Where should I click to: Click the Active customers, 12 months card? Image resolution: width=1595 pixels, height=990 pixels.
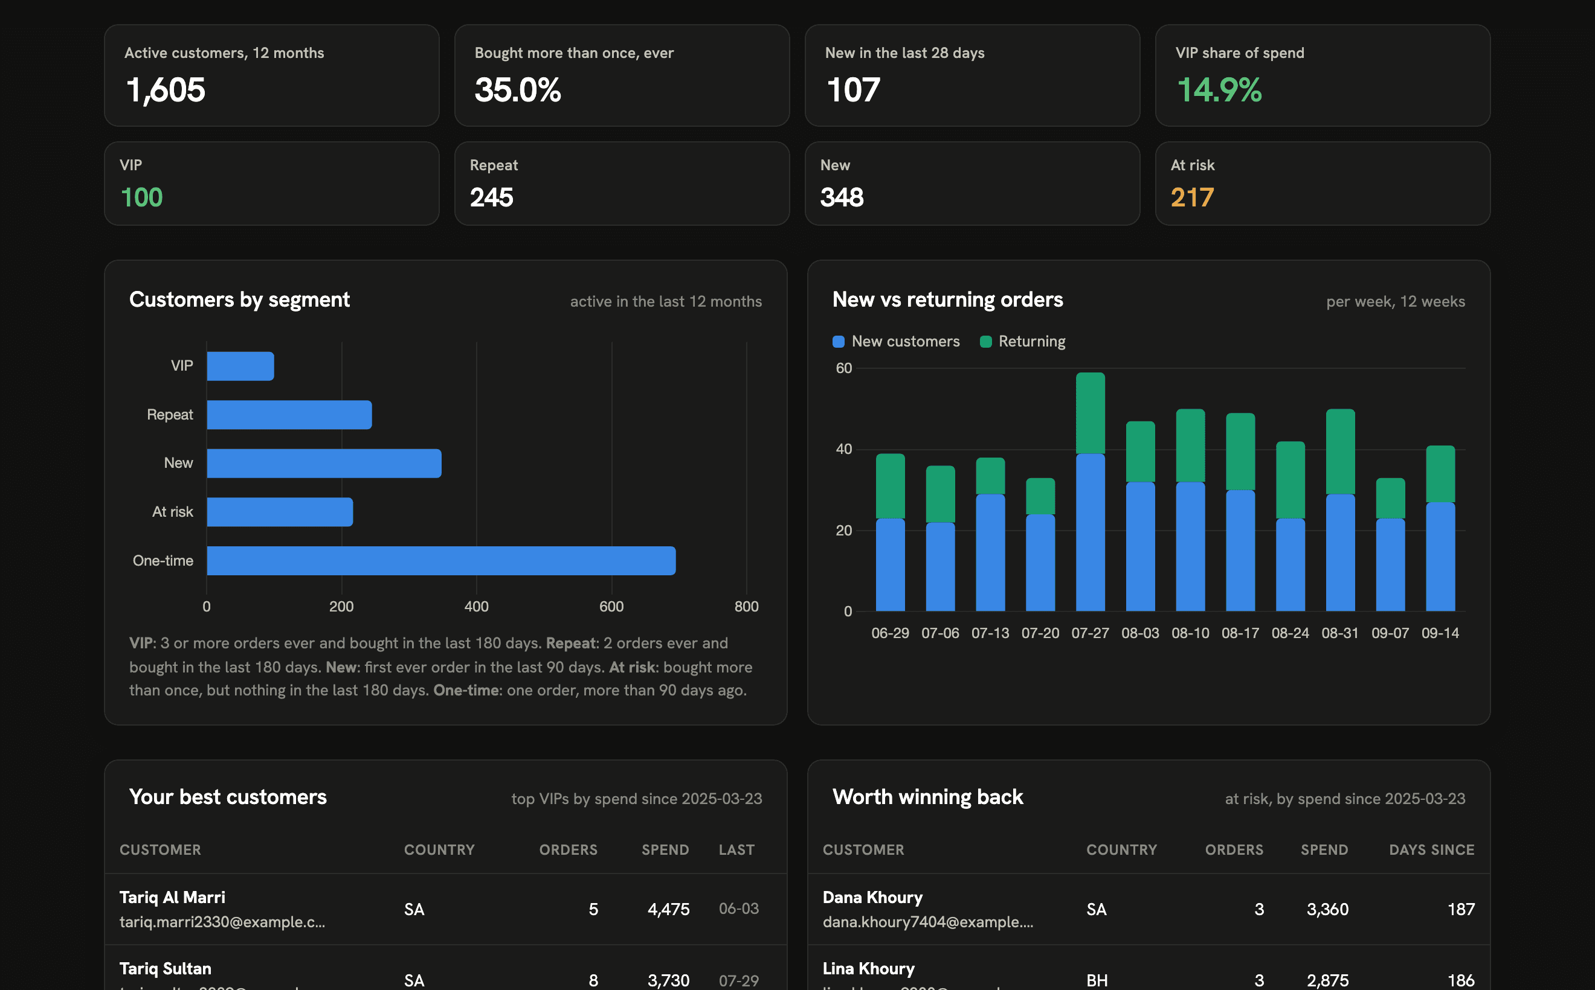click(x=271, y=75)
